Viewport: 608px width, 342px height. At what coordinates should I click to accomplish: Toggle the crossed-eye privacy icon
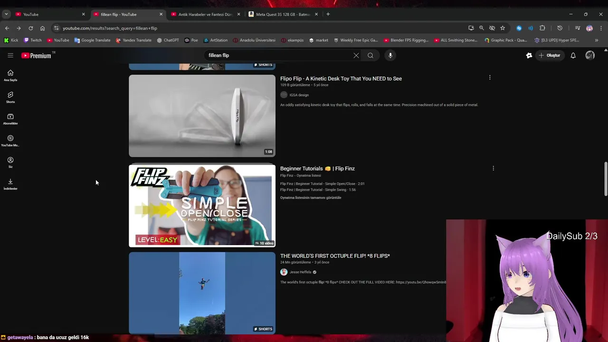click(492, 28)
